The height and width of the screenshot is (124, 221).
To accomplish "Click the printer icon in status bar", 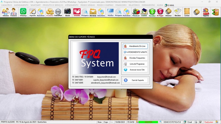I will click(x=196, y=122).
